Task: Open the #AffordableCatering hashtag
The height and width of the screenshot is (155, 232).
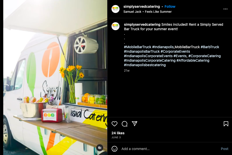Action: [x=193, y=60]
